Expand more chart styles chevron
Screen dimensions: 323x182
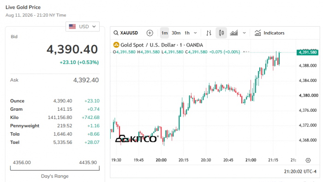point(244,33)
